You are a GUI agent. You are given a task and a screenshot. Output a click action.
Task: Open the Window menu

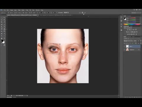(38, 10)
